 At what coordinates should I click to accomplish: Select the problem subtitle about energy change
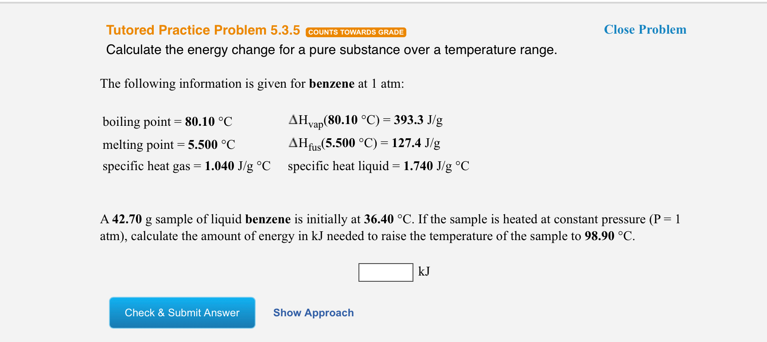click(331, 50)
